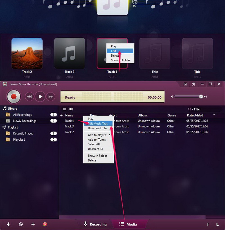Choose Play in the cover context menu
The width and height of the screenshot is (225, 230).
click(x=120, y=46)
